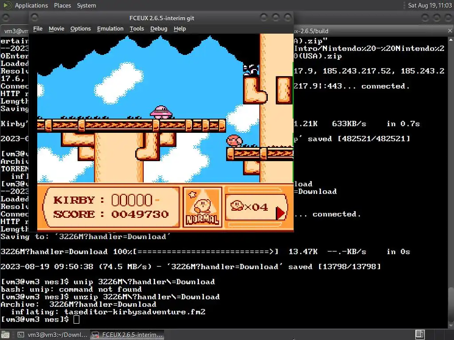Click the NORMAL ability card in game HUD
This screenshot has height=340, width=454.
(x=202, y=207)
